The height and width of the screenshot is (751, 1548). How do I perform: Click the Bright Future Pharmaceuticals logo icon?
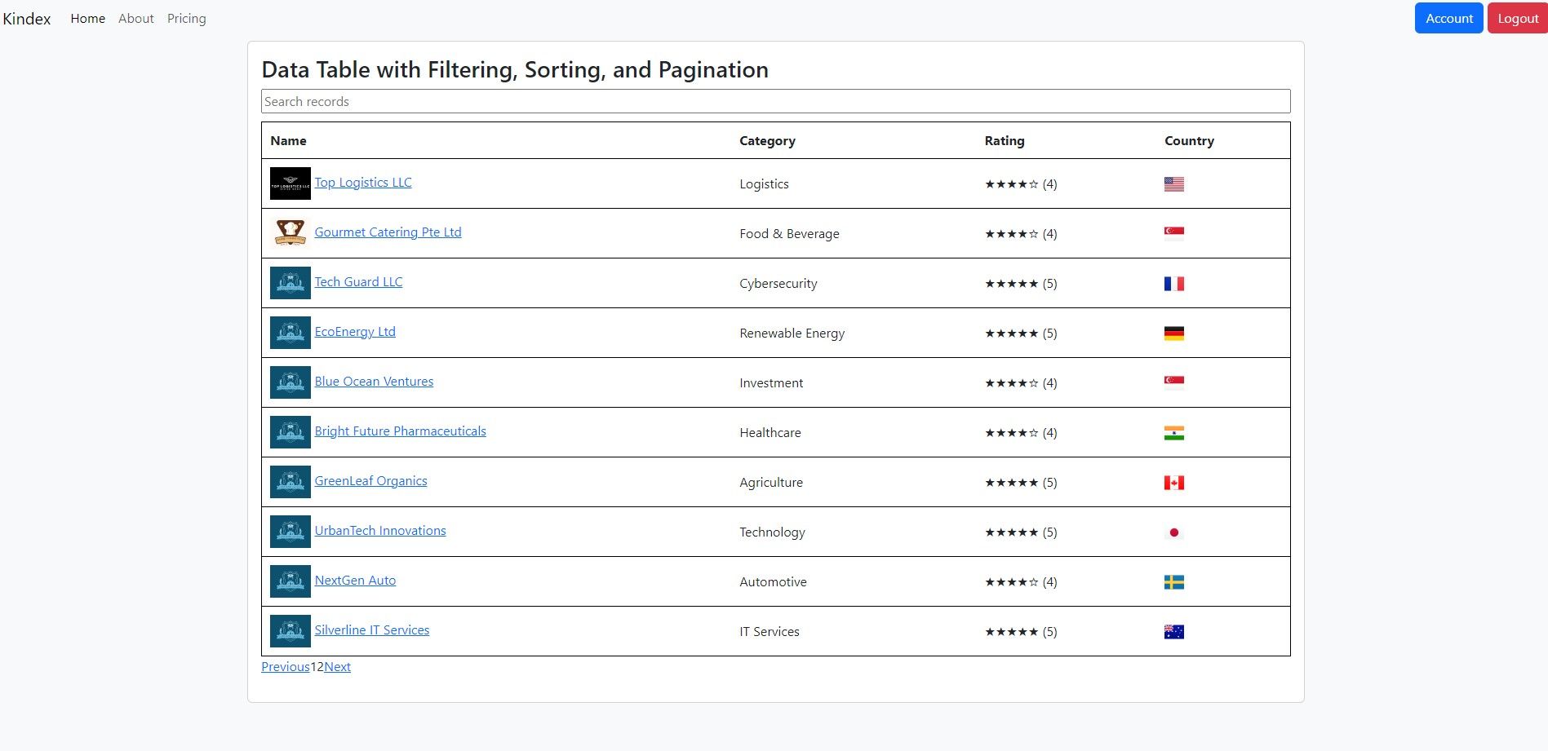[291, 432]
